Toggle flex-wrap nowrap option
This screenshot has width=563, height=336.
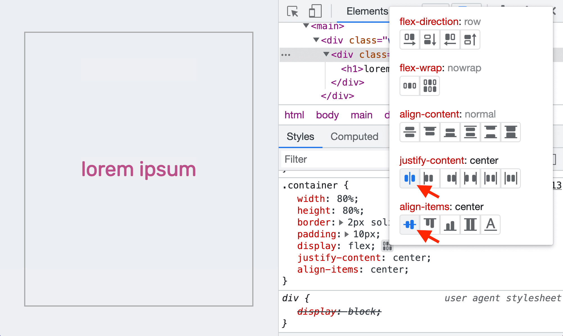tap(410, 85)
